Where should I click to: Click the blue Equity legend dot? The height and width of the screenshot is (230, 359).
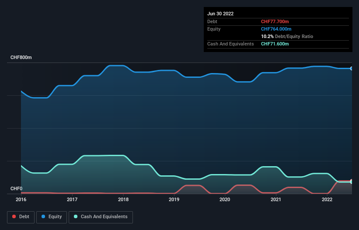click(x=43, y=216)
